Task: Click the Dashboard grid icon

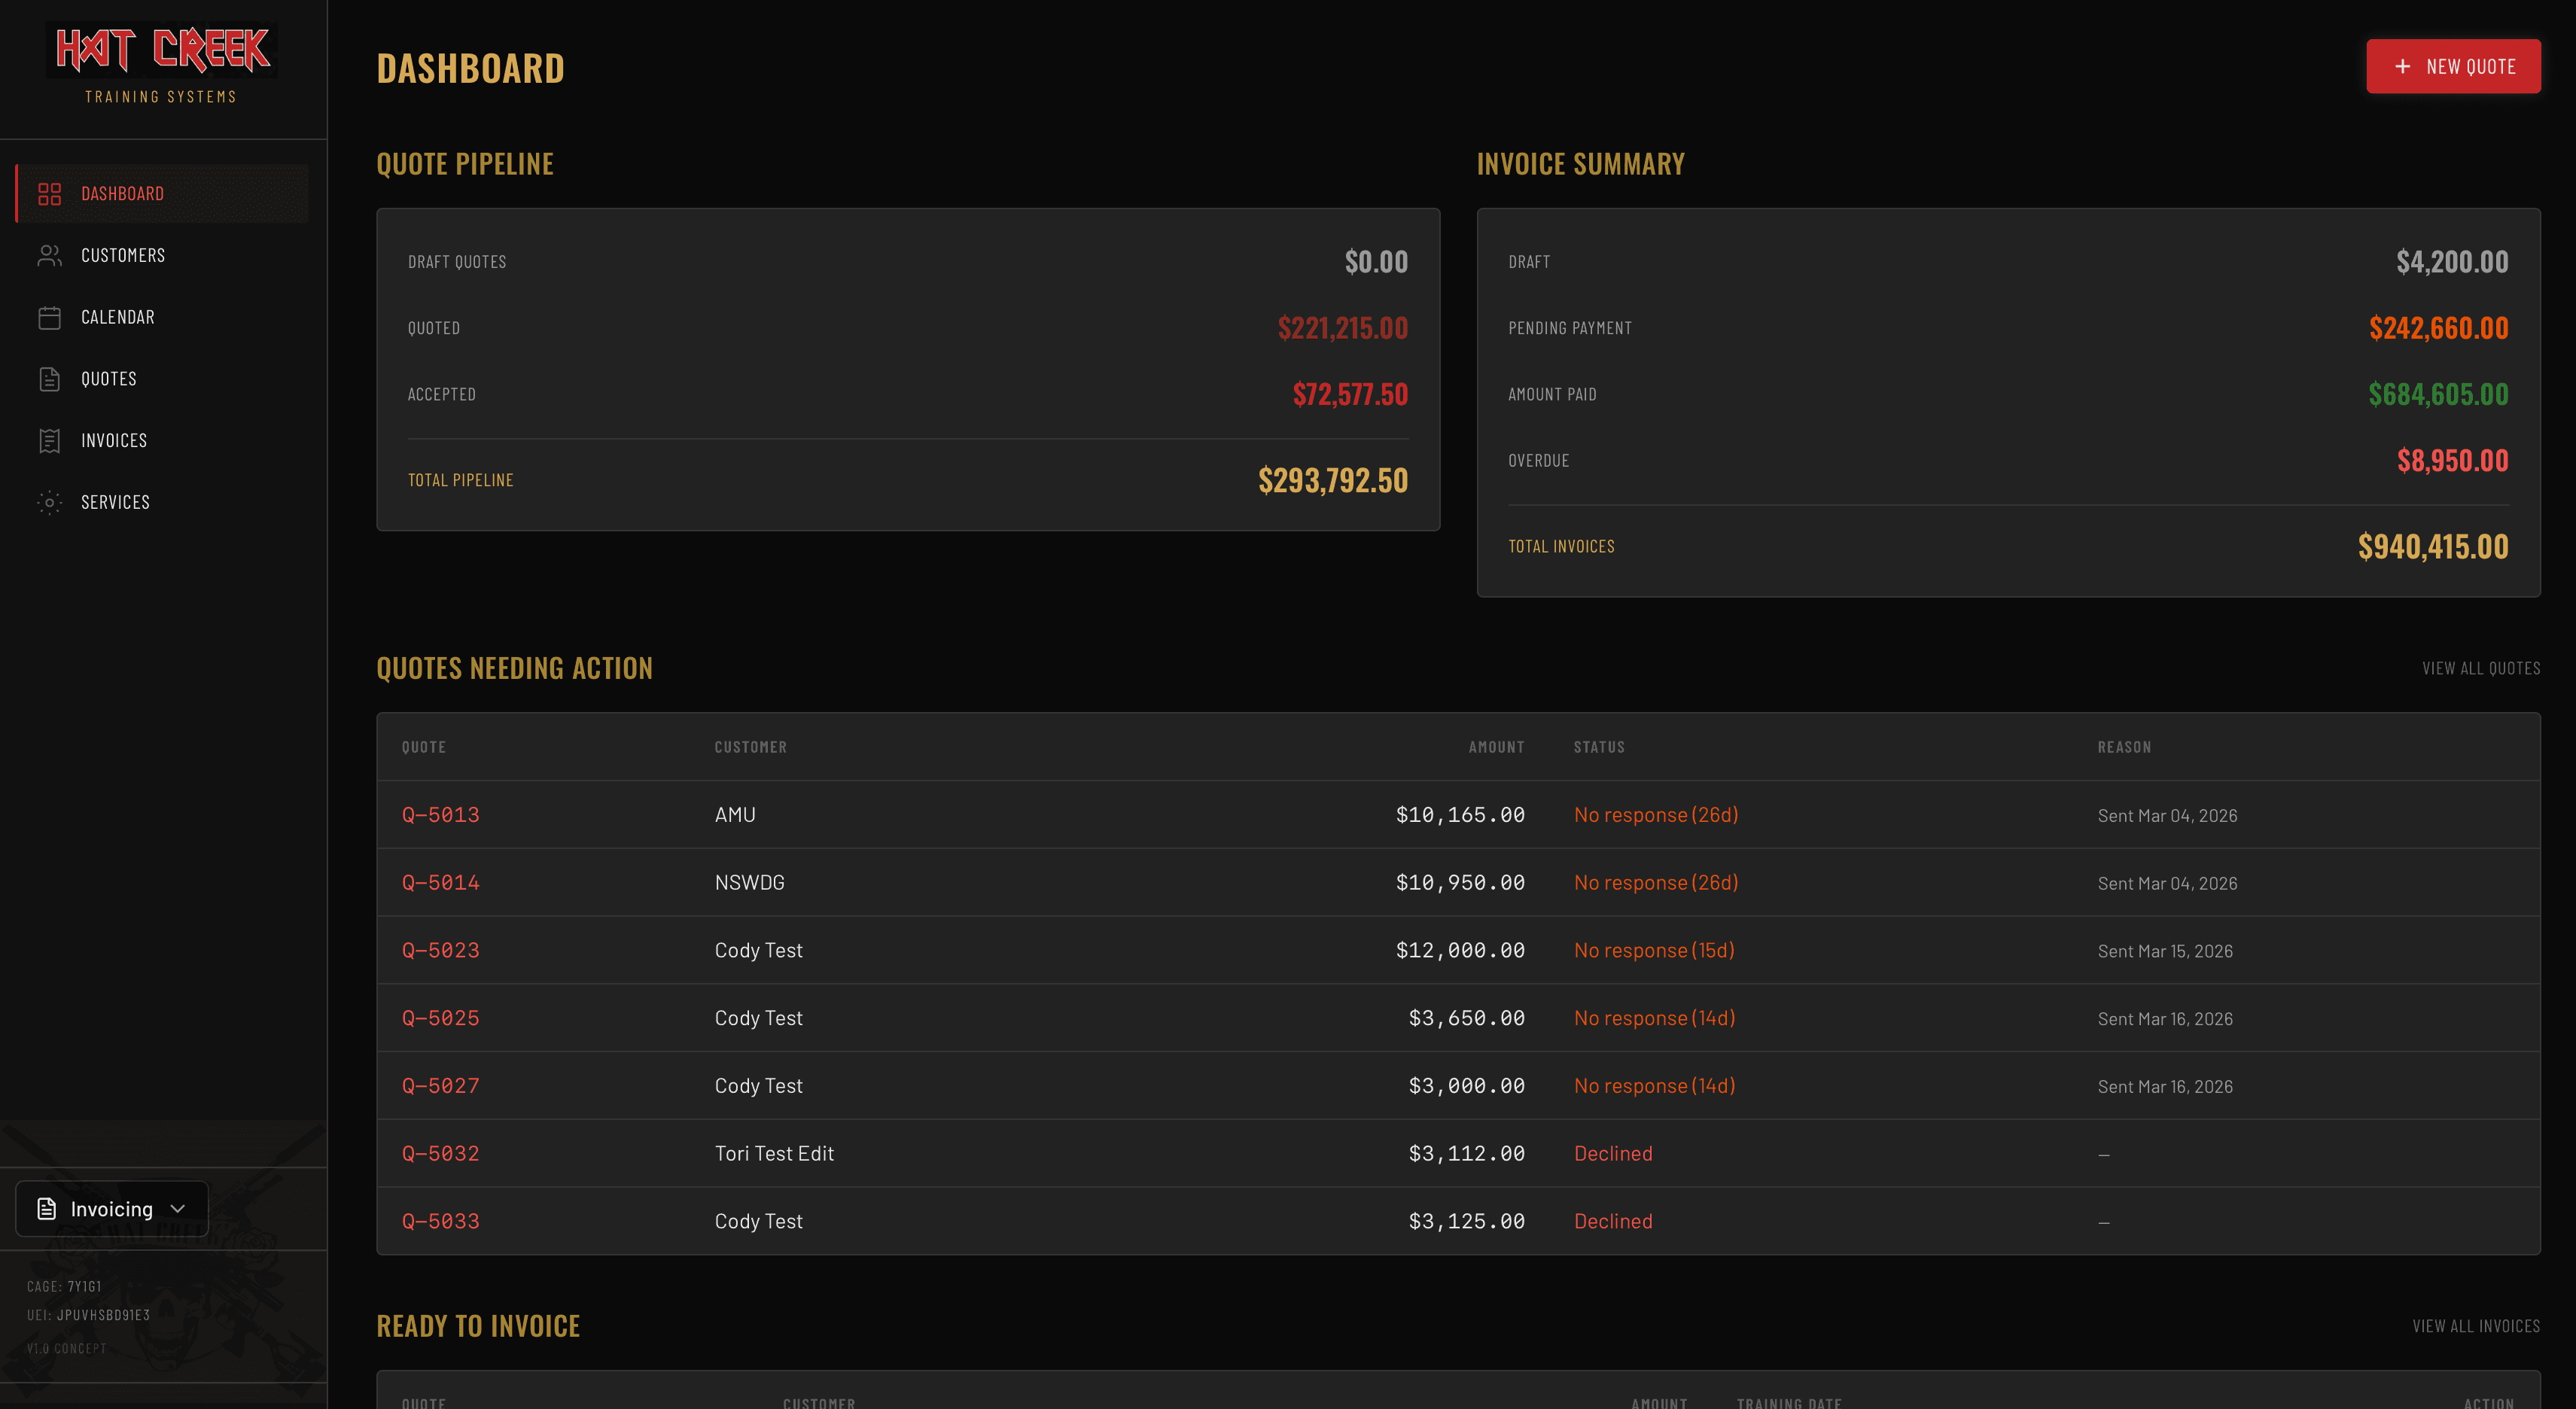Action: 49,194
